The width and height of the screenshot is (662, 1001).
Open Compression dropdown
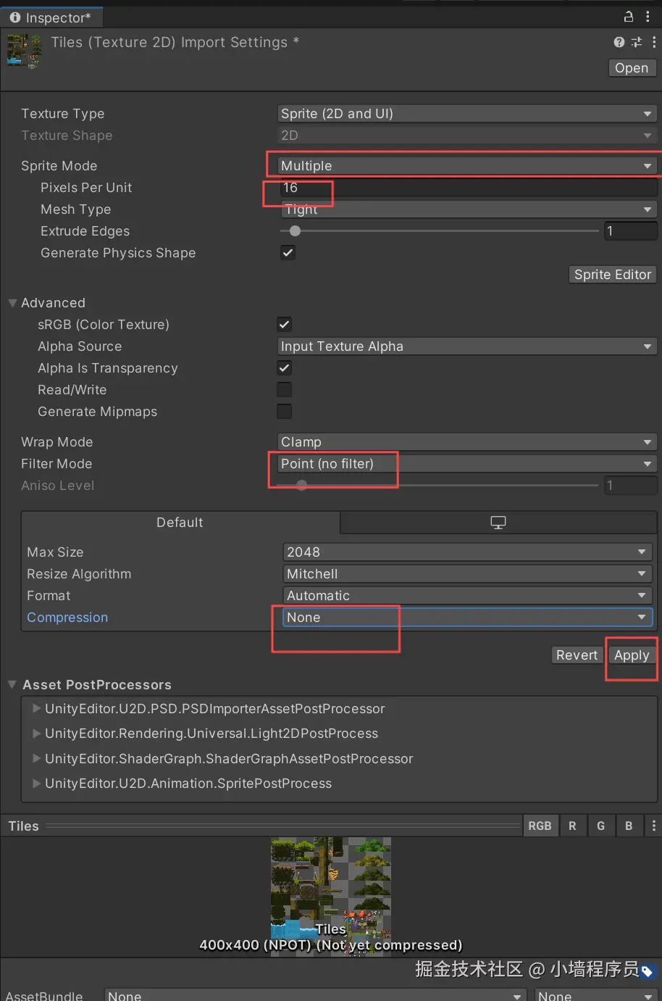(x=468, y=618)
